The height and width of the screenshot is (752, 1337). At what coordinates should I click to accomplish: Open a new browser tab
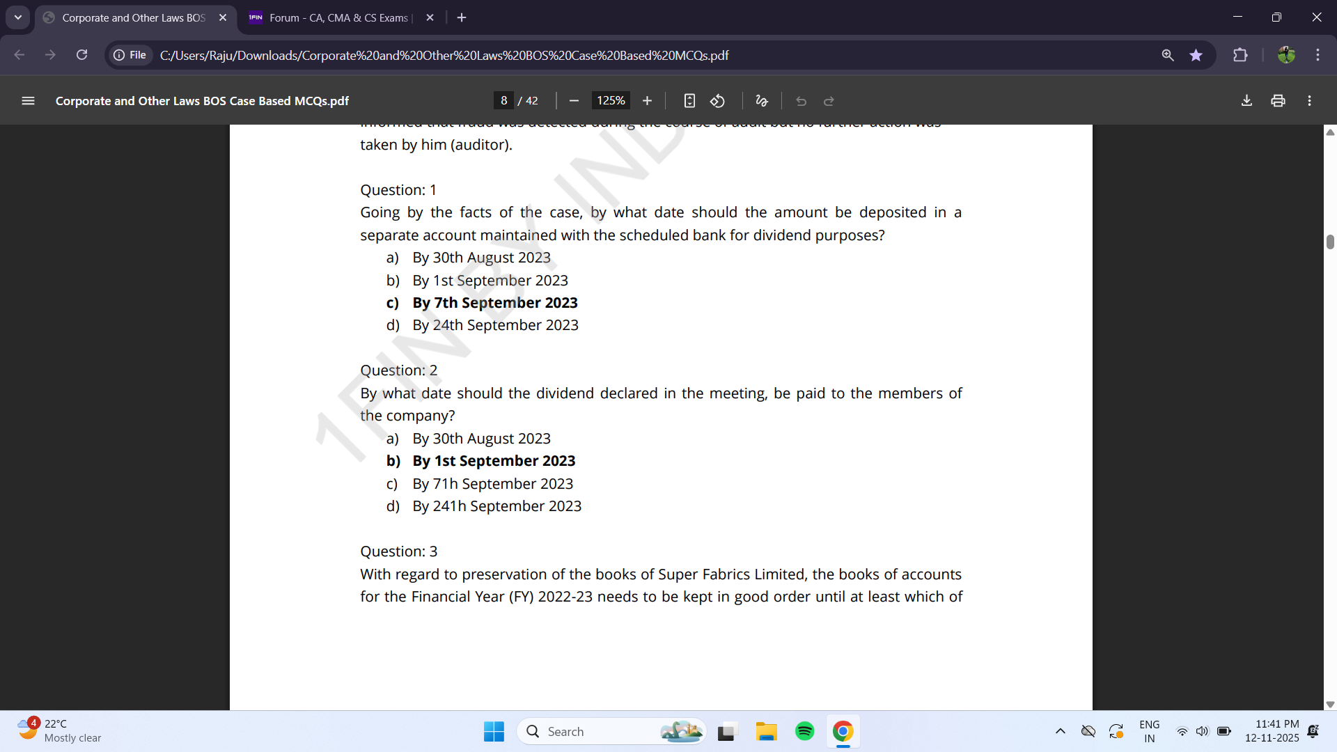point(462,17)
